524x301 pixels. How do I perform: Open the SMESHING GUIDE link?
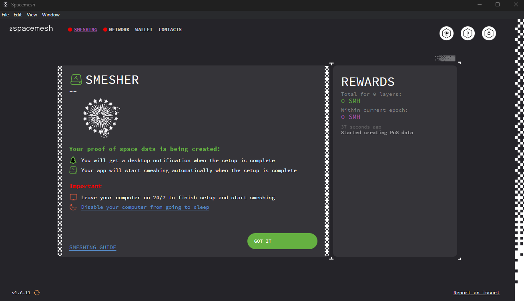tap(93, 248)
